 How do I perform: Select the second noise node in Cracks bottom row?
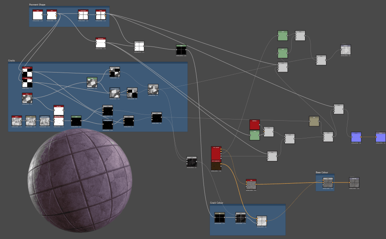(31, 121)
